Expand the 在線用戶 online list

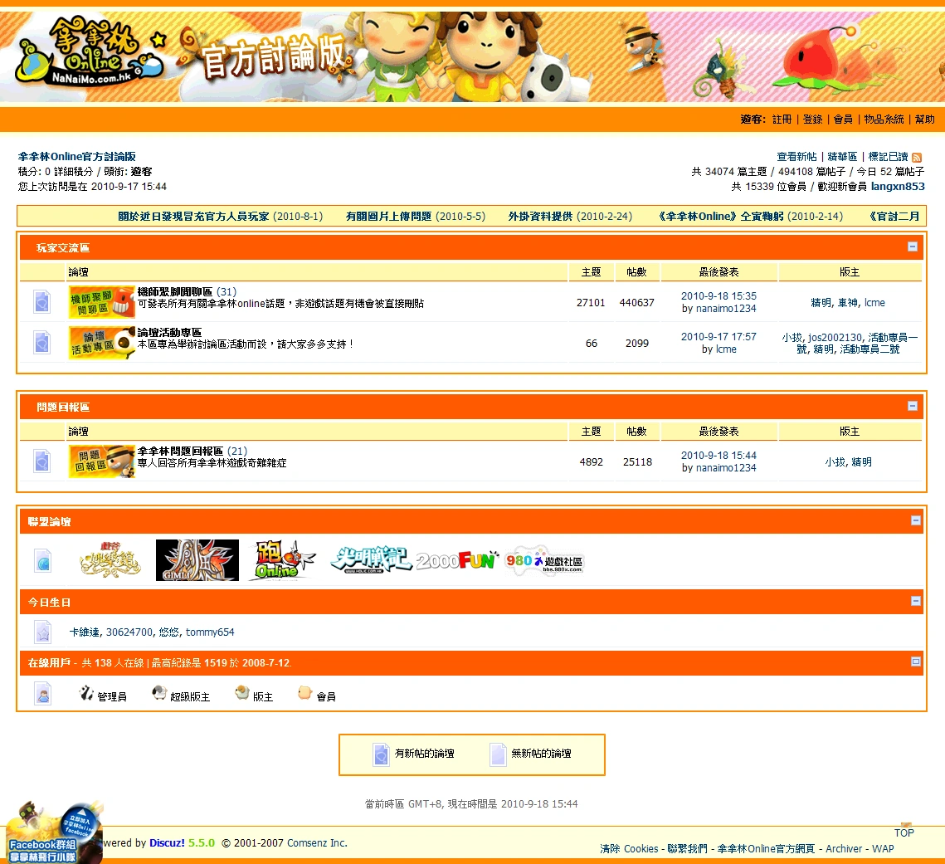915,661
